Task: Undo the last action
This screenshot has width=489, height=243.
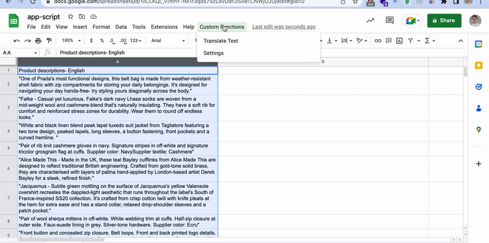Action: coord(17,40)
